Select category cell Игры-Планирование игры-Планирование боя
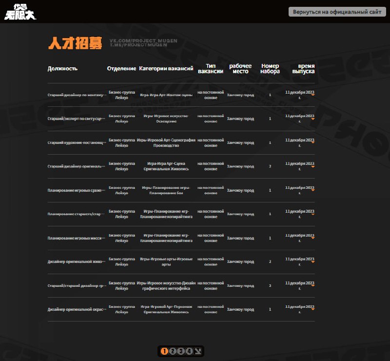 pyautogui.click(x=166, y=190)
